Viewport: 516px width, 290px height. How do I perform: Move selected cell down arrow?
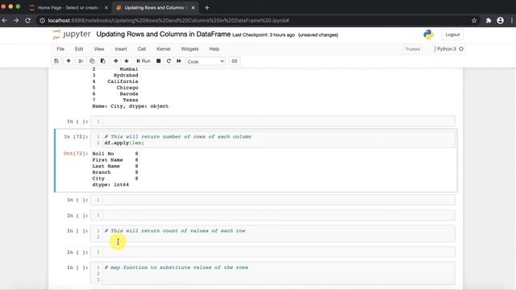tap(127, 61)
